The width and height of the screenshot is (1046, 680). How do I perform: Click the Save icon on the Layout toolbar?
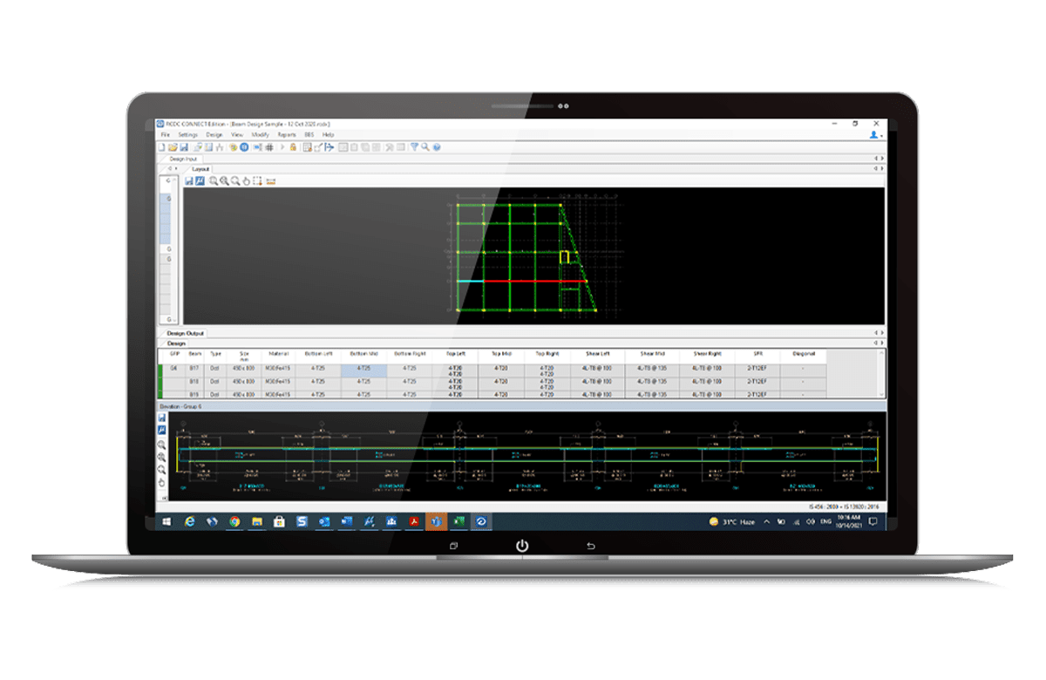(189, 181)
